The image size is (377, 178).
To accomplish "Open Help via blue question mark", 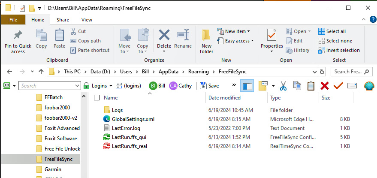I will tap(372, 19).
